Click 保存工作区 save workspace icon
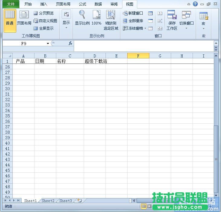The image size is (221, 212). [172, 15]
